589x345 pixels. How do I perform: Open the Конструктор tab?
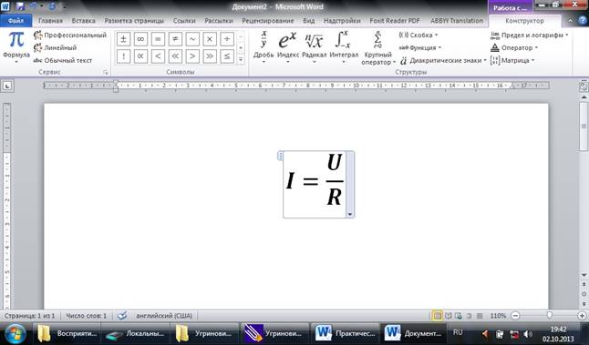click(x=524, y=21)
